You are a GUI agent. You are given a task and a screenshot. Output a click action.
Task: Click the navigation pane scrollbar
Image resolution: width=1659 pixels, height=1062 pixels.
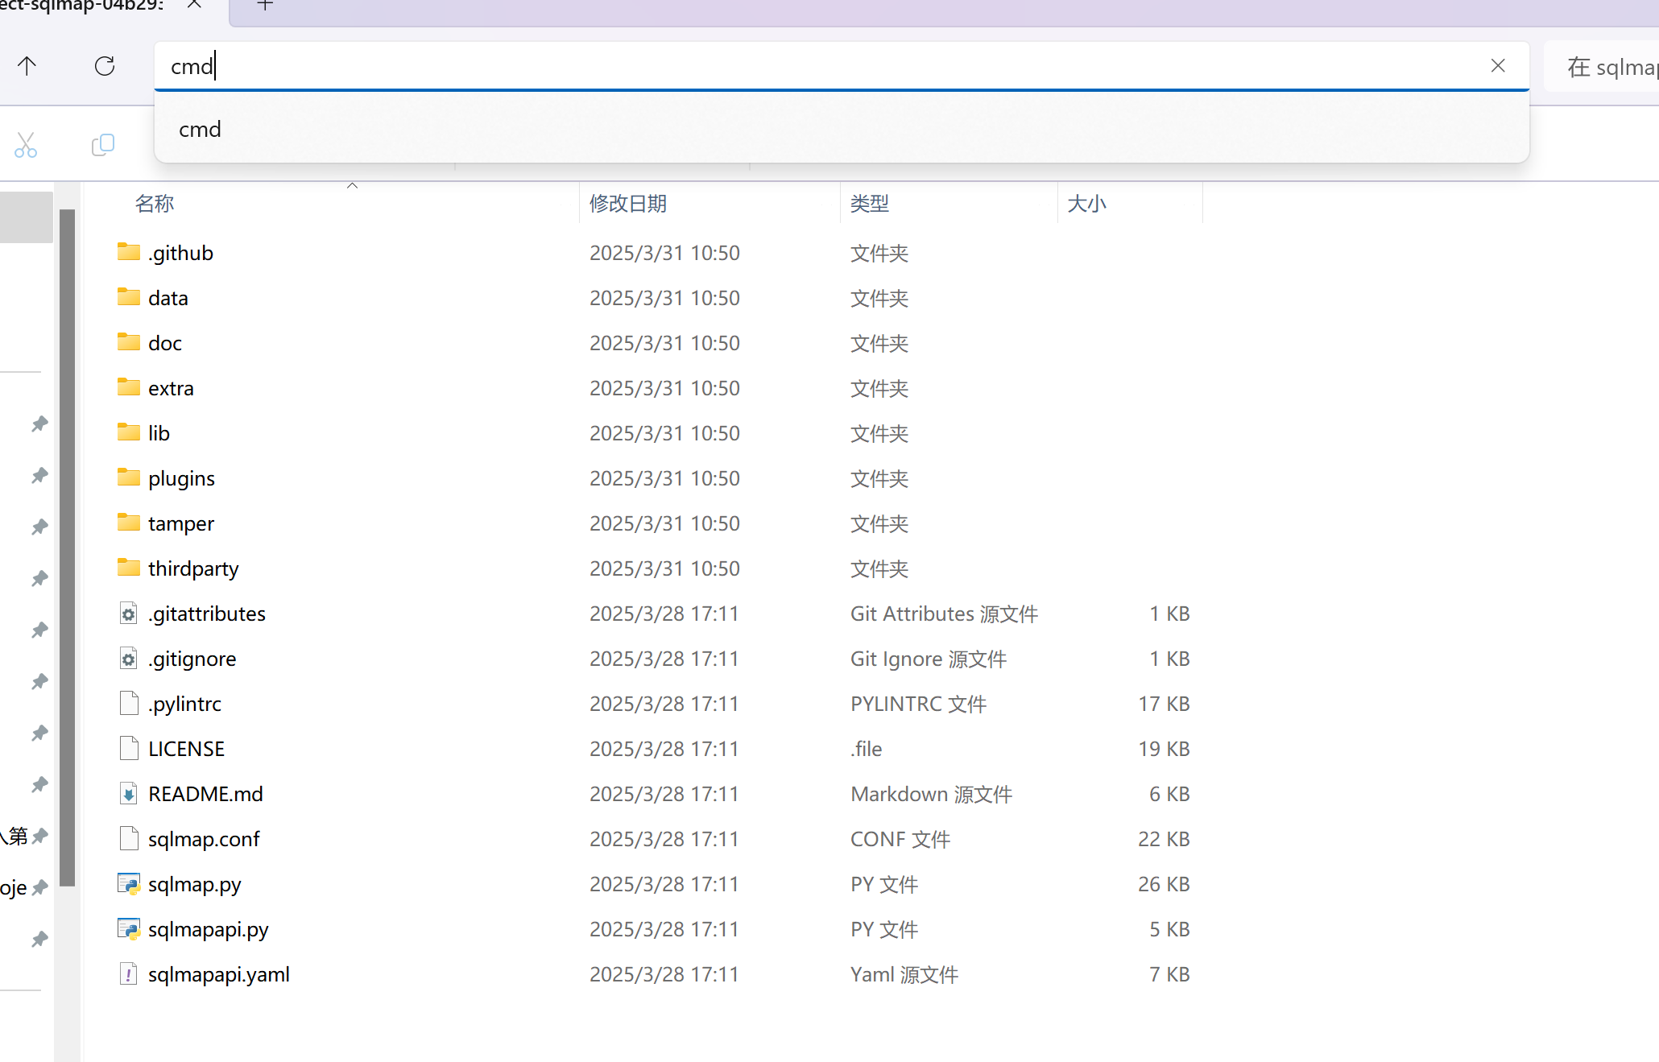(x=68, y=548)
